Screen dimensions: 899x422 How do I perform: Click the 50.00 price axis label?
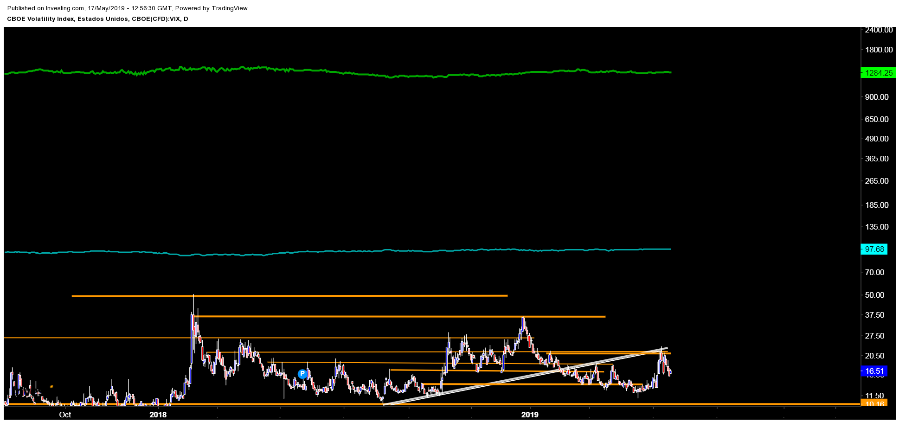pos(875,295)
